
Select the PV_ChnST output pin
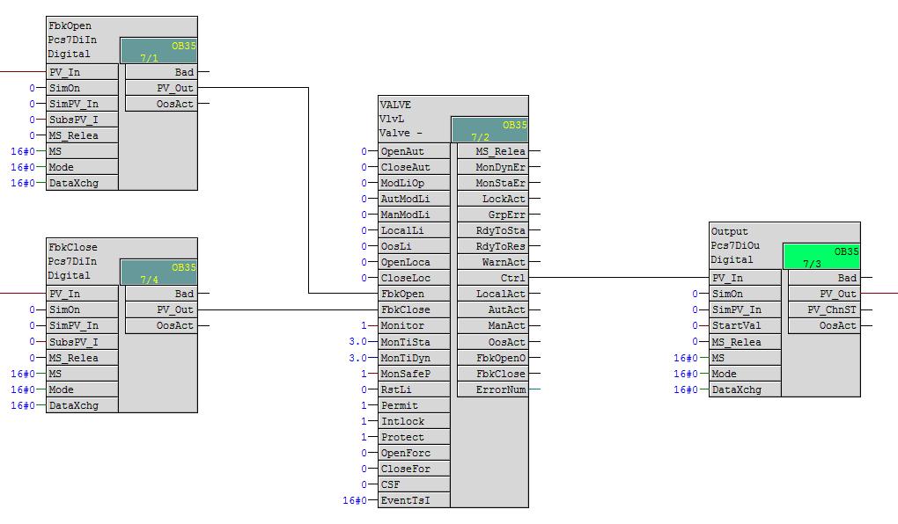tap(824, 309)
